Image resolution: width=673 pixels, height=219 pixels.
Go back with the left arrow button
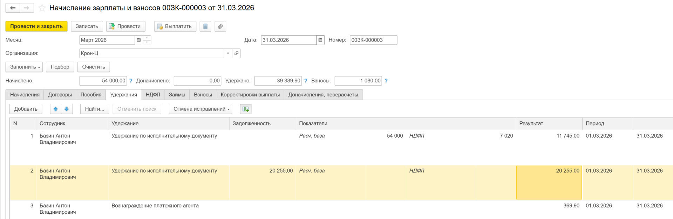click(13, 8)
